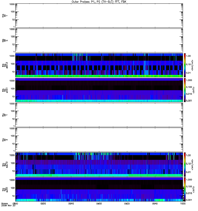The width and height of the screenshot is (198, 211).
Task: Click the thc fbk scm1 color bar
Action: click(x=185, y=189)
